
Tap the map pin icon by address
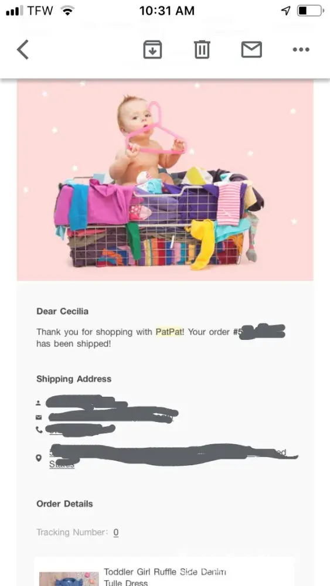tap(39, 458)
